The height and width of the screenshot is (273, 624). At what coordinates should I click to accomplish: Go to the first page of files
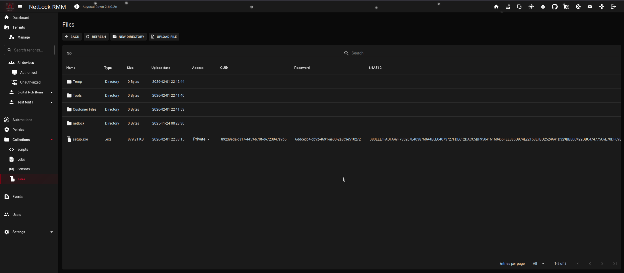pos(577,264)
